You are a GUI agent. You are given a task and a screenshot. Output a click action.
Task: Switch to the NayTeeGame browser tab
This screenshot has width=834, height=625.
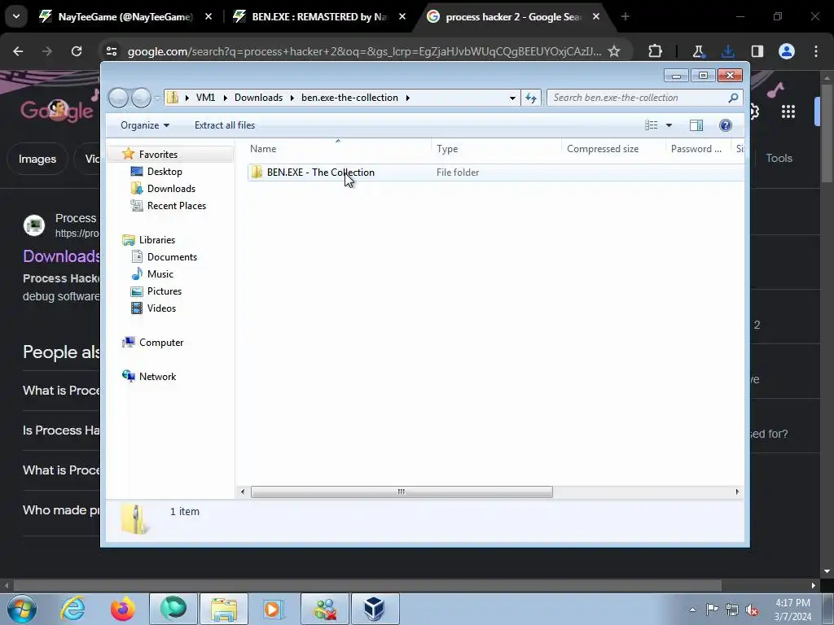[125, 17]
